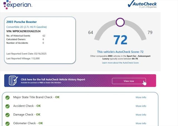This screenshot has height=126, width=178.
Task: Click the Odometer Check - OK label
Action: tap(28, 123)
